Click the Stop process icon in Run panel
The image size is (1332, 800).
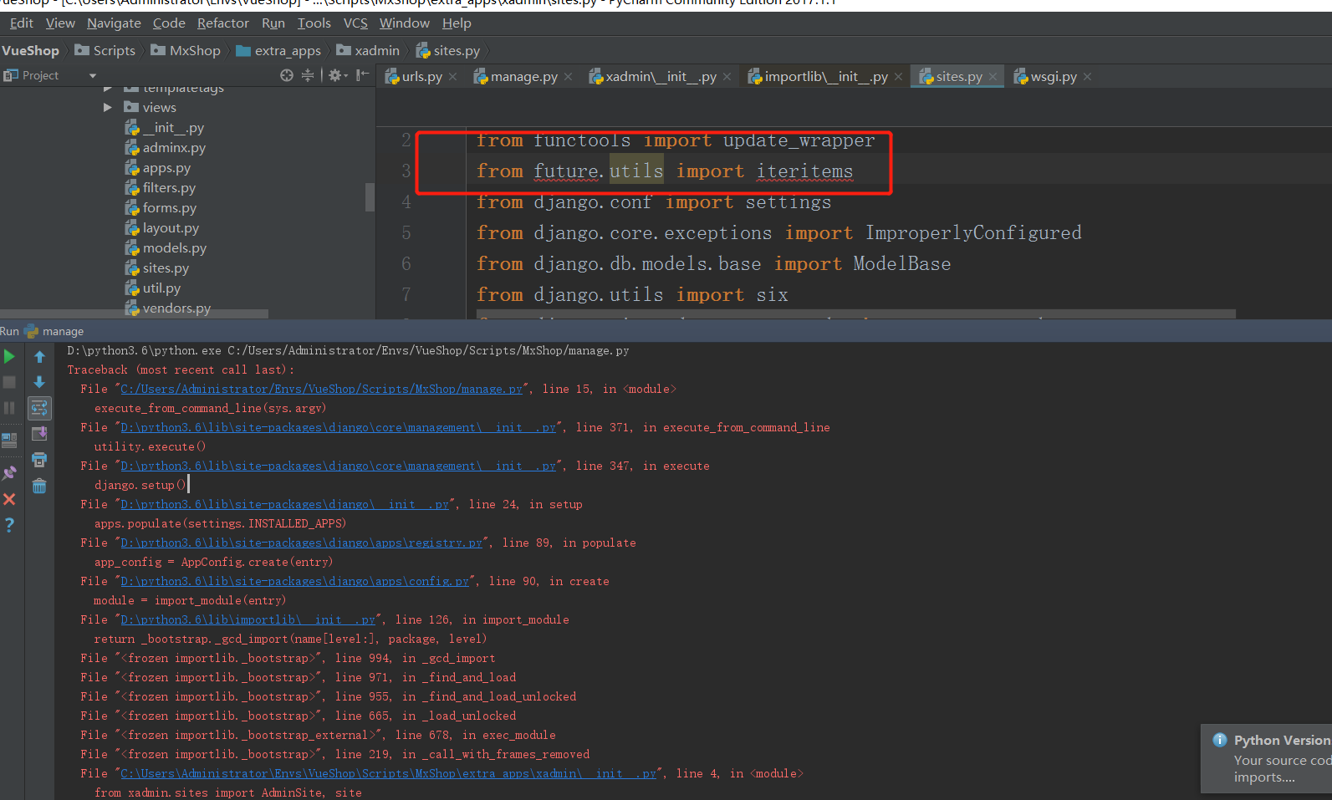pyautogui.click(x=9, y=382)
